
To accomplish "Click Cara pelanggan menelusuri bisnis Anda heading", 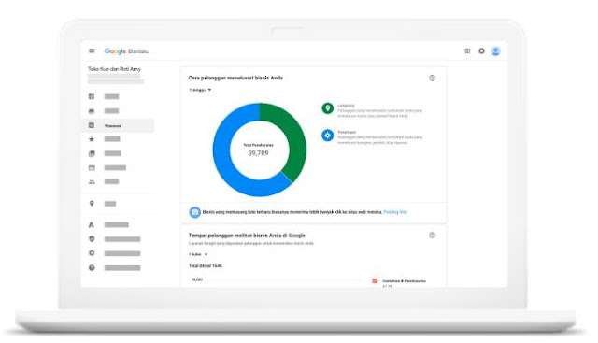I will [x=235, y=78].
